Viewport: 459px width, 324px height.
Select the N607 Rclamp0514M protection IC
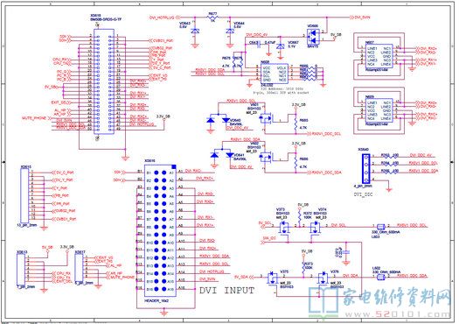point(379,56)
